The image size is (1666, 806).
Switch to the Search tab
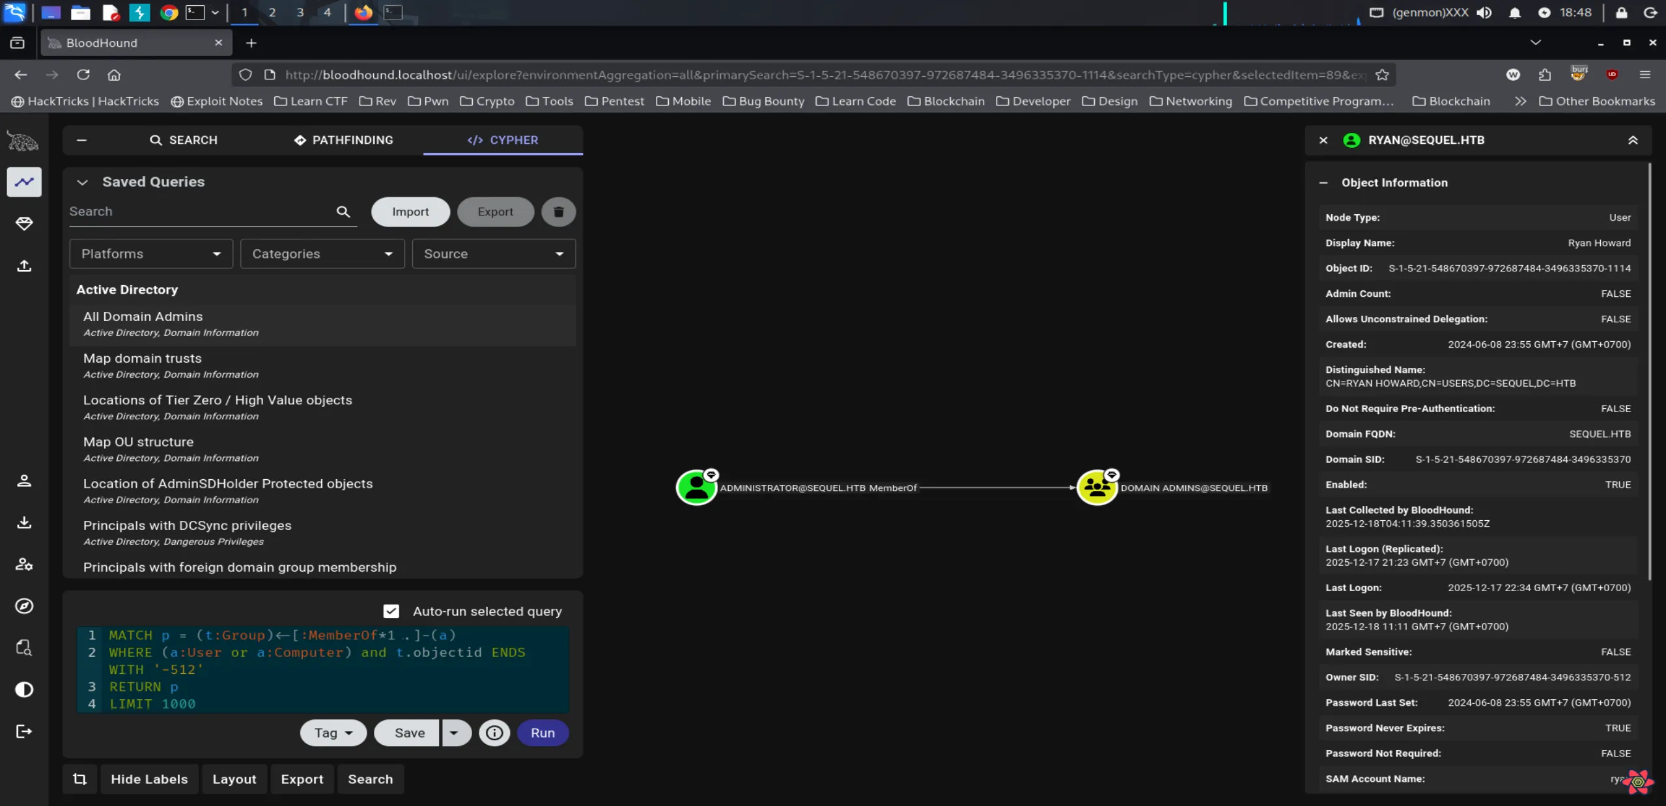coord(184,140)
